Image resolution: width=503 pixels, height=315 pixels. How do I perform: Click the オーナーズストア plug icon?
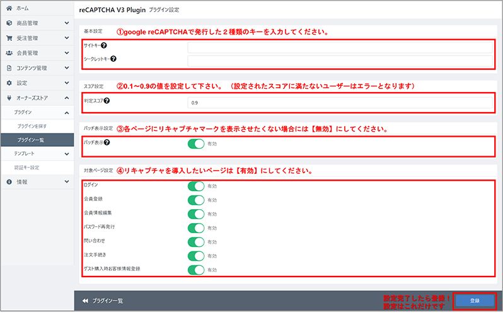pos(9,98)
